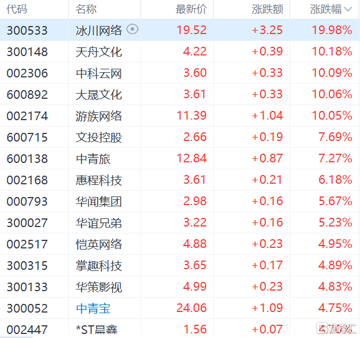Image resolution: width=360 pixels, height=338 pixels.
Task: Click the change value +1.09
Action: click(267, 308)
